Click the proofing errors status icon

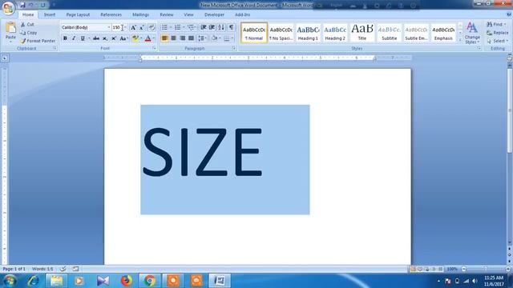[x=63, y=269]
